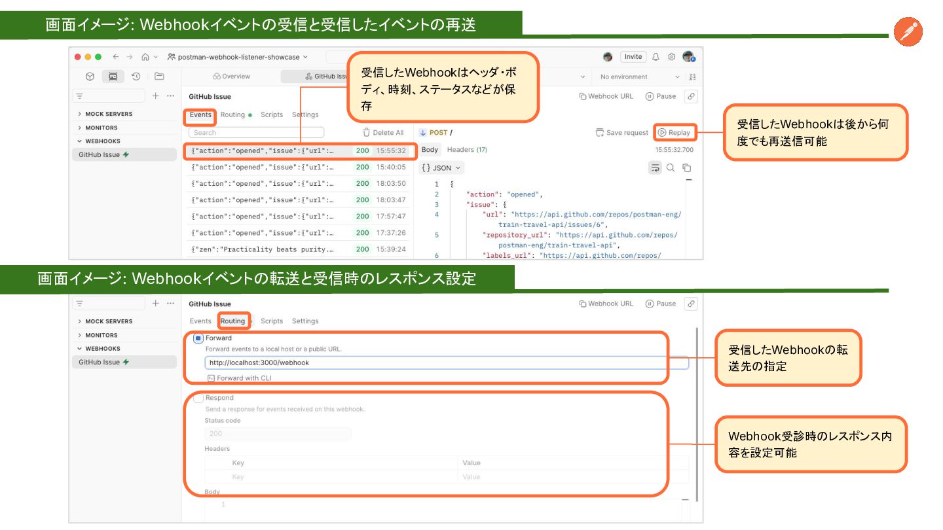943x530 pixels.
Task: Click Webhook URL in the upper screenshot
Action: [x=606, y=96]
